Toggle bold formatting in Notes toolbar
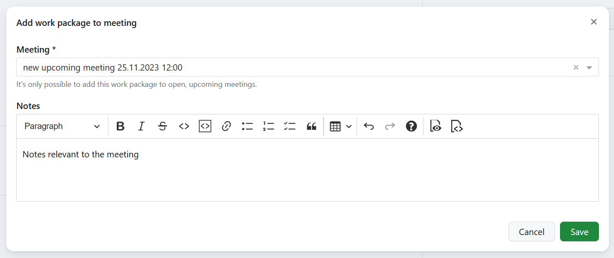The width and height of the screenshot is (614, 258). click(x=121, y=126)
